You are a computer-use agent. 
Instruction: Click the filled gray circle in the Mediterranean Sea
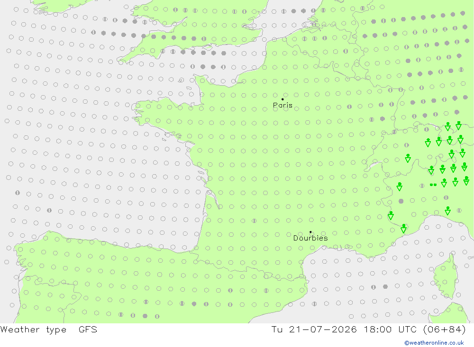click(385, 286)
